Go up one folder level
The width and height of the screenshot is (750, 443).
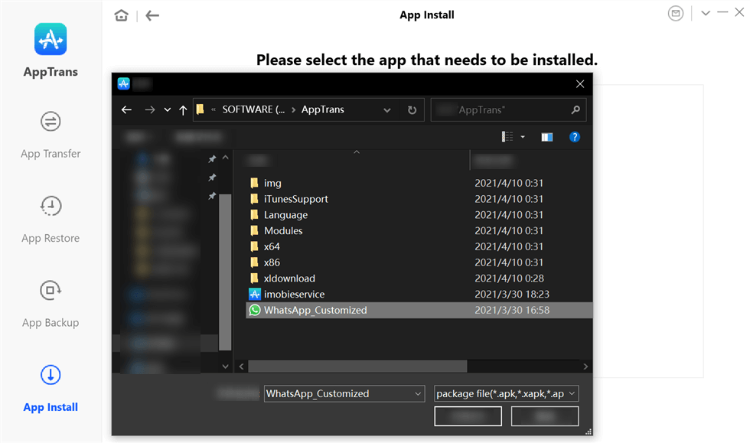[x=183, y=110]
